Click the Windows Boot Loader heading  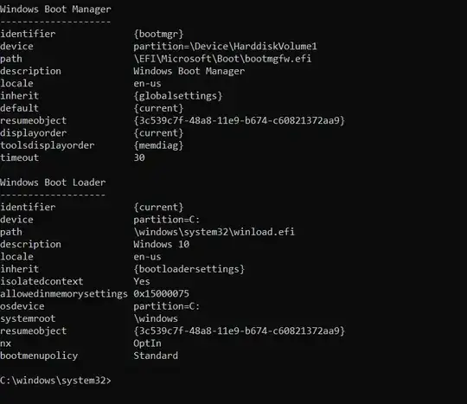[53, 183]
